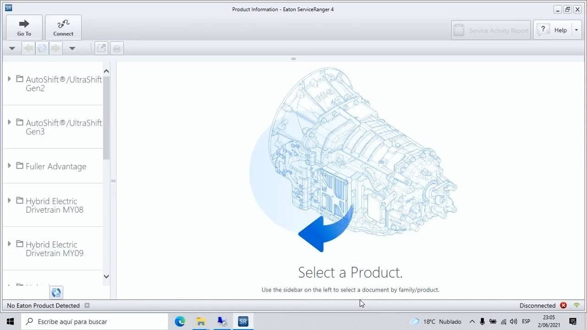Click the battery tray icon

tap(493, 321)
